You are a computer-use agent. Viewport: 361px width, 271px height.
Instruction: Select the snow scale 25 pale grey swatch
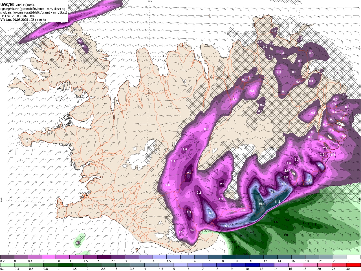340,257
